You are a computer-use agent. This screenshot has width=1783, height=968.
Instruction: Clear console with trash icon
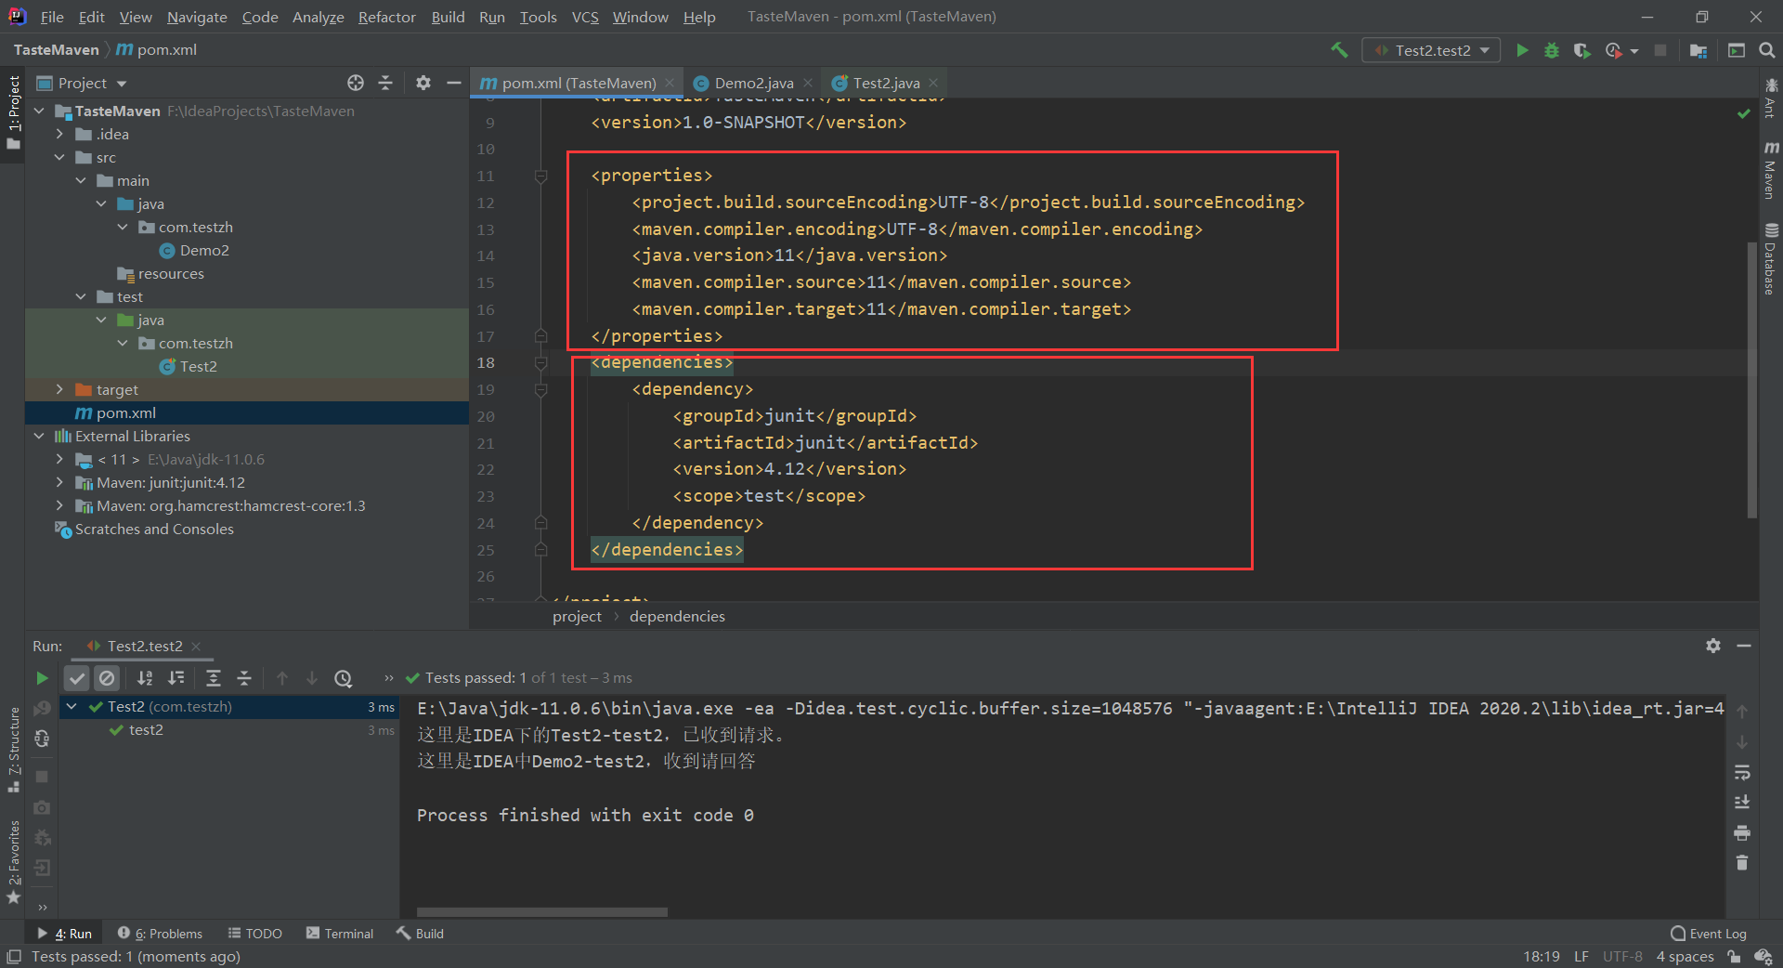pos(1742,863)
